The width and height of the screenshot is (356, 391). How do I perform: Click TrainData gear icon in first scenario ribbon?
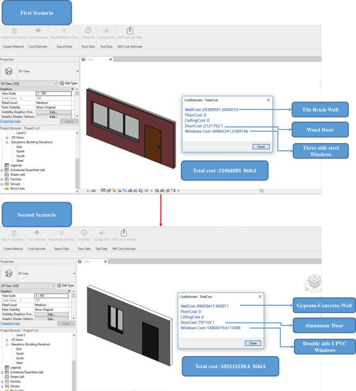88,31
